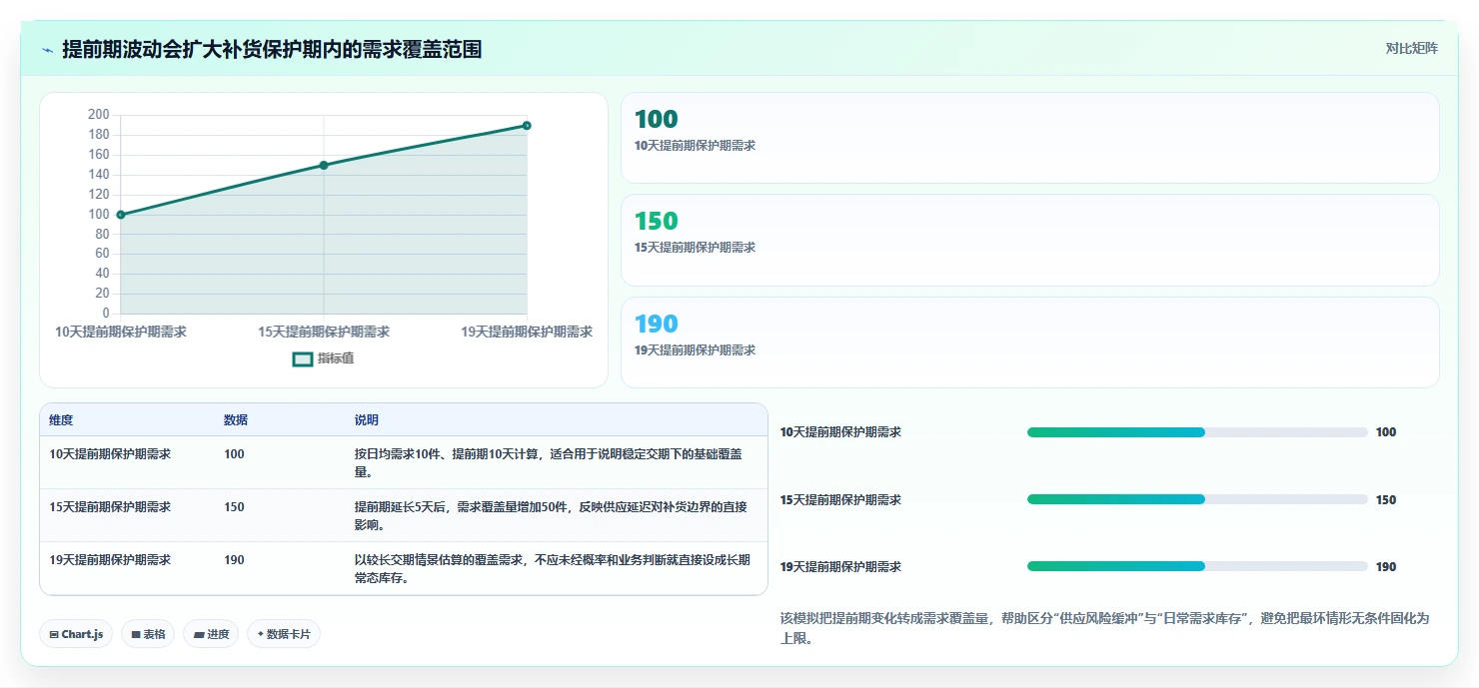Viewport: 1479px width, 688px height.
Task: Select the 进度 tag chip
Action: [211, 634]
